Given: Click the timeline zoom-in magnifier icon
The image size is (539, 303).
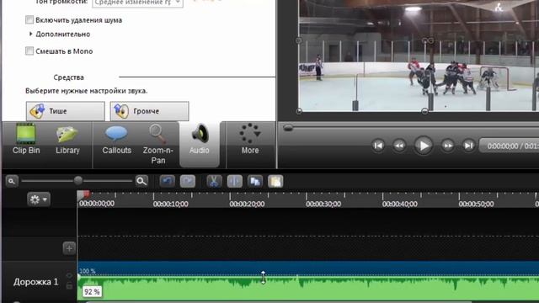Looking at the screenshot, I should click(x=141, y=181).
